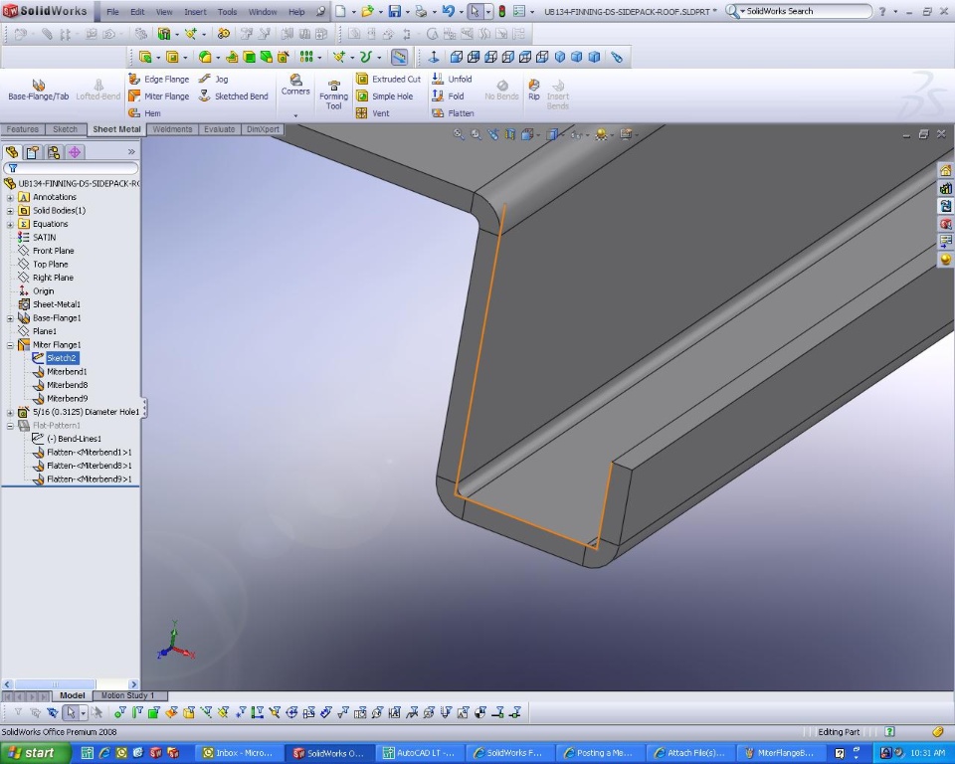This screenshot has height=764, width=955.
Task: Collapse the Miter Flange1 feature
Action: point(10,345)
